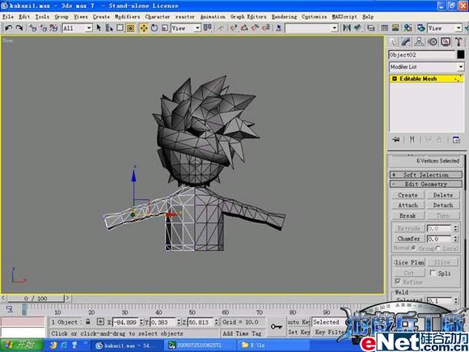469x352 pixels.
Task: Click the Windows Start button
Action: (x=22, y=345)
